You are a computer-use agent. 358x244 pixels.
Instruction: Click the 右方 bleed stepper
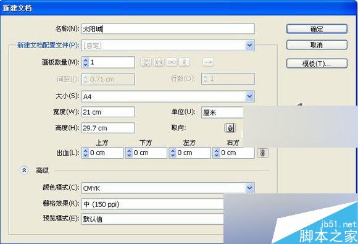tap(217, 153)
